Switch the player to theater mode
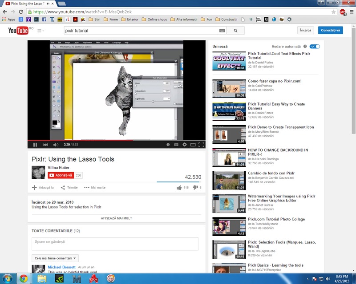This screenshot has height=284, width=356. [x=193, y=145]
